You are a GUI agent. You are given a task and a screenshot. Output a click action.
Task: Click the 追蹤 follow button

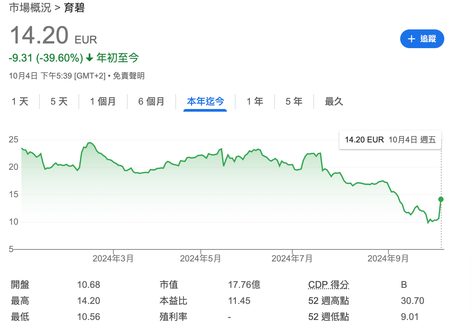pos(422,39)
